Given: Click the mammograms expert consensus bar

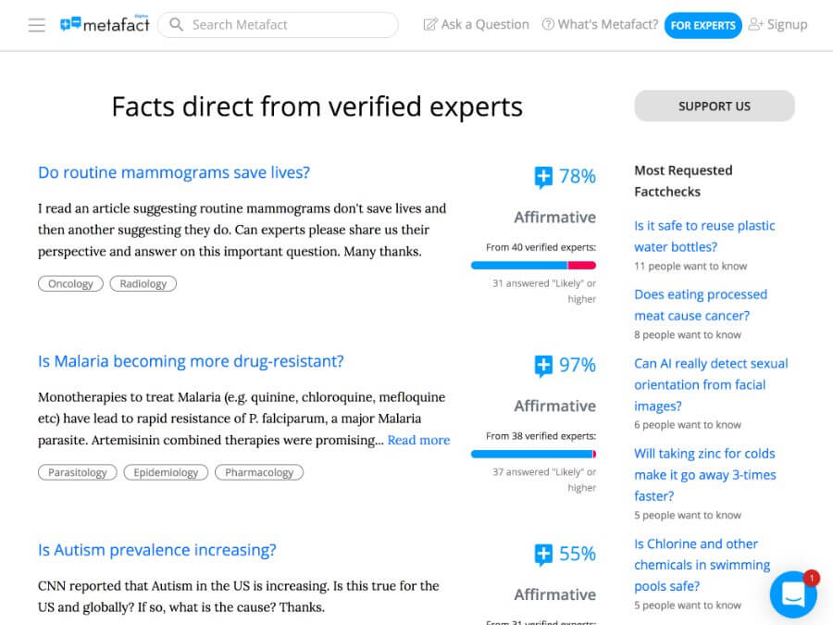Looking at the screenshot, I should (x=533, y=266).
